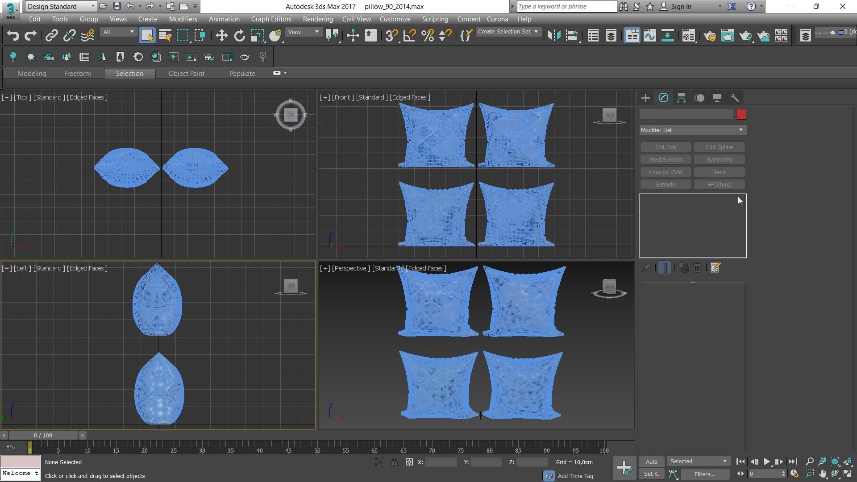Click the Select and Link icon
Image resolution: width=857 pixels, height=482 pixels.
[x=51, y=36]
